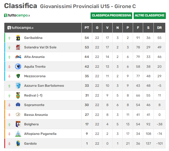The height and width of the screenshot is (151, 169).
Task: Click the red down arrow beside Gardolo
Action: pyautogui.click(x=9, y=144)
